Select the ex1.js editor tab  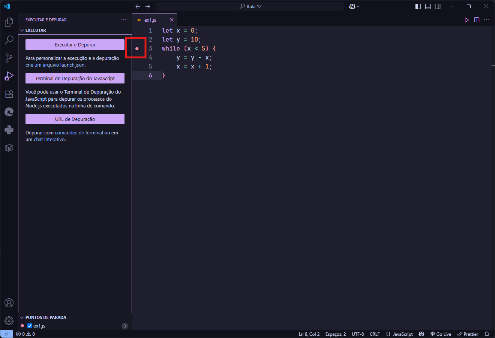click(x=150, y=20)
